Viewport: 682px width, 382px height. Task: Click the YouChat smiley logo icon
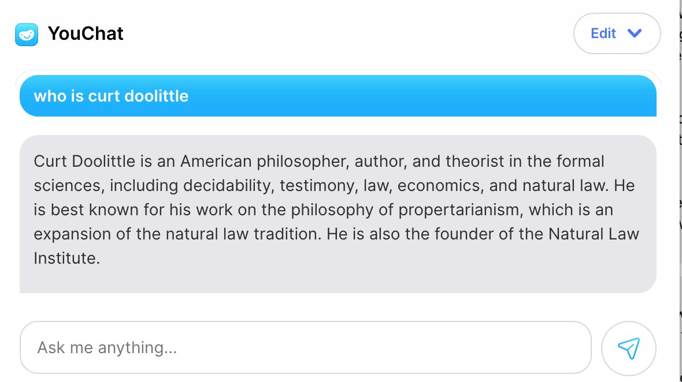[27, 34]
